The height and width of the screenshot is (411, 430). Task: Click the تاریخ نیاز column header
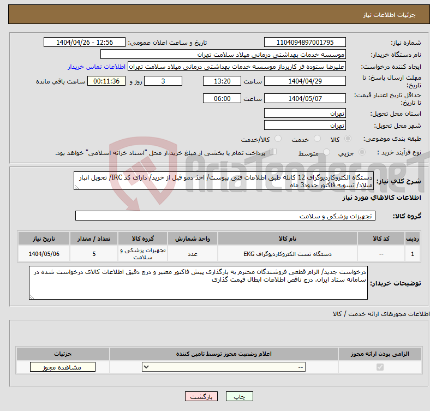pyautogui.click(x=44, y=239)
